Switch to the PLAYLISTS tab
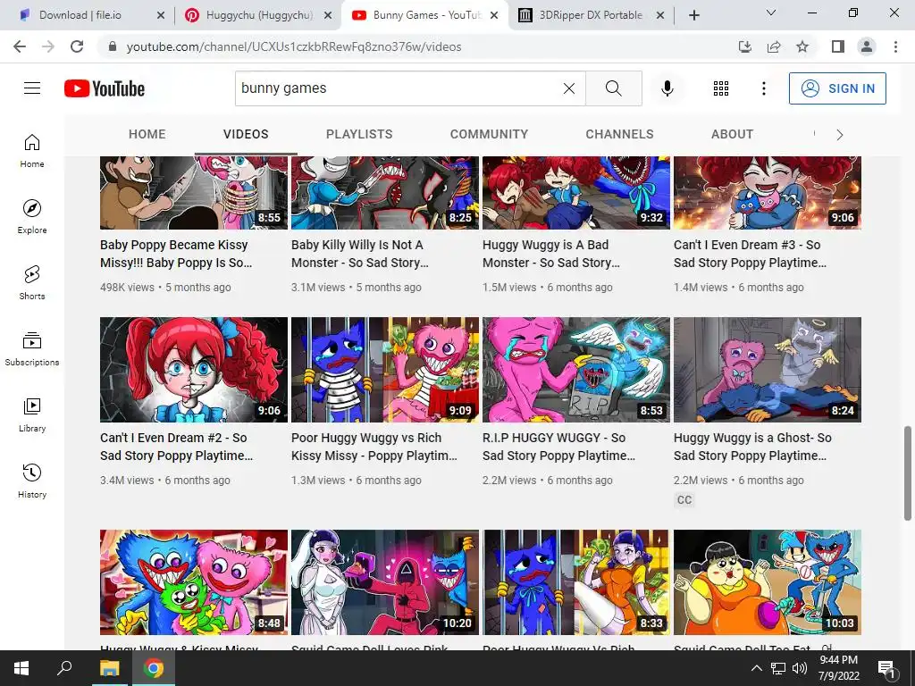This screenshot has height=686, width=915. pyautogui.click(x=359, y=134)
